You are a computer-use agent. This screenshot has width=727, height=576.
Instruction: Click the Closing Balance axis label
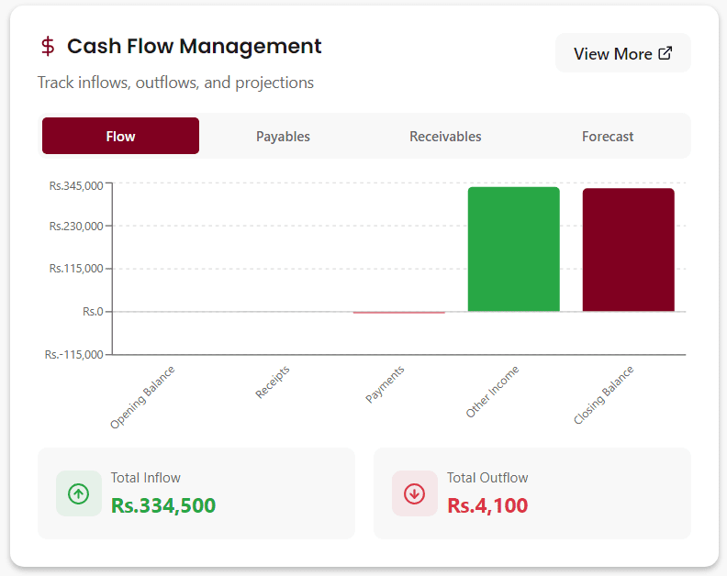pyautogui.click(x=603, y=394)
